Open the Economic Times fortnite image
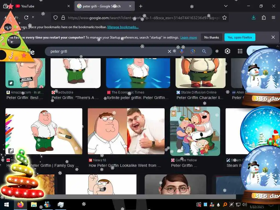The height and width of the screenshot is (210, 280). tap(138, 73)
